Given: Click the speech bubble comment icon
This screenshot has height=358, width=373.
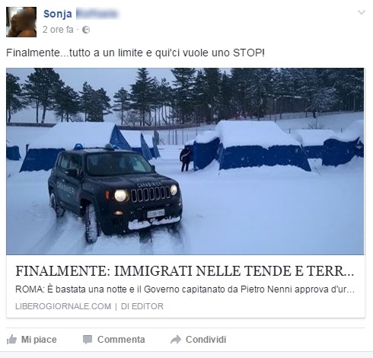Looking at the screenshot, I should pos(88,340).
